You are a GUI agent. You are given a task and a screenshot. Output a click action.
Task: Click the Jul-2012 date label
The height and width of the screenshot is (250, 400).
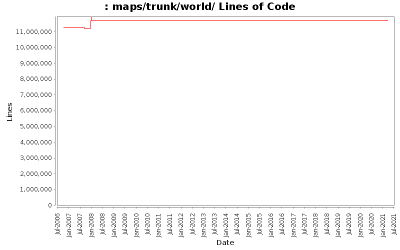point(192,224)
